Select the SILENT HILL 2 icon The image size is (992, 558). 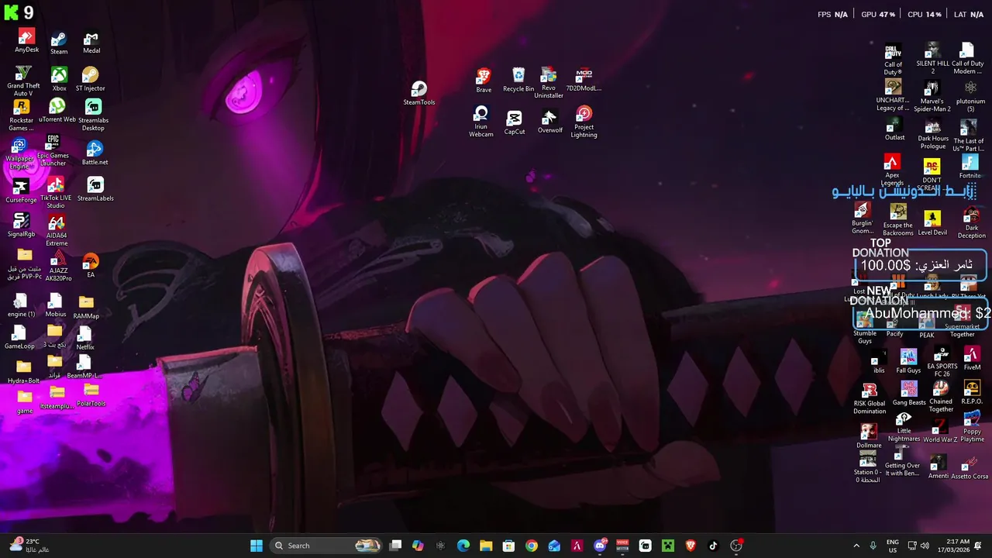tap(932, 59)
